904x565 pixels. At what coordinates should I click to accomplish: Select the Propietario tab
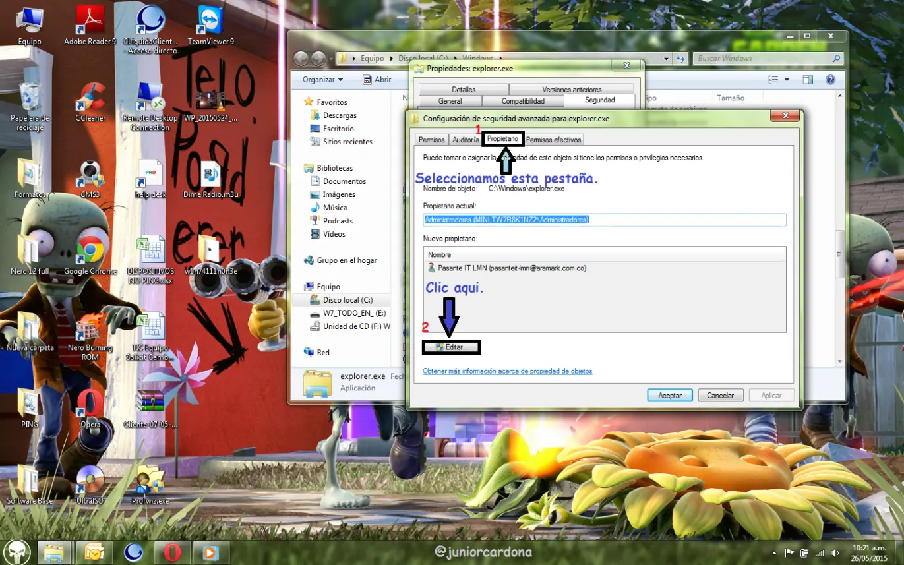[x=502, y=138]
